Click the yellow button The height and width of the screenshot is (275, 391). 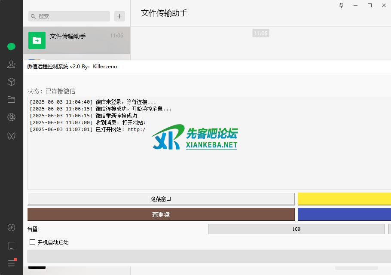pyautogui.click(x=344, y=199)
